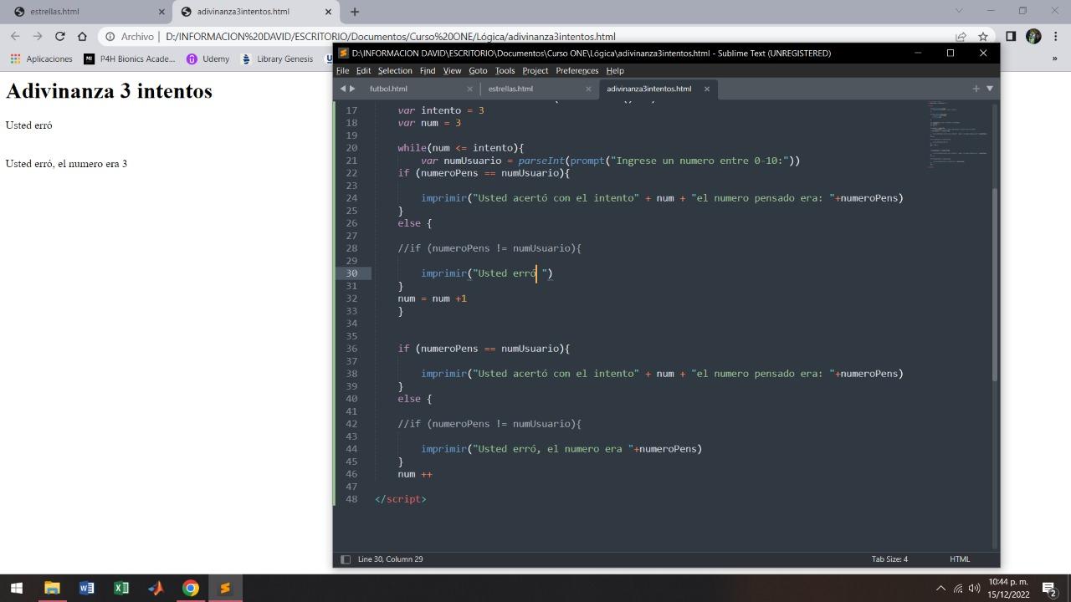Click the "var intento = 3" line
The width and height of the screenshot is (1071, 602).
coord(441,110)
